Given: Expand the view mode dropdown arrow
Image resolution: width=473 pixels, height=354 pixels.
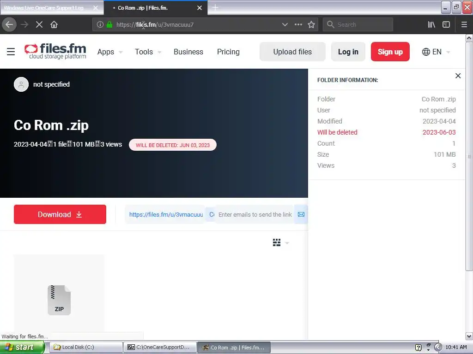Looking at the screenshot, I should (x=287, y=243).
